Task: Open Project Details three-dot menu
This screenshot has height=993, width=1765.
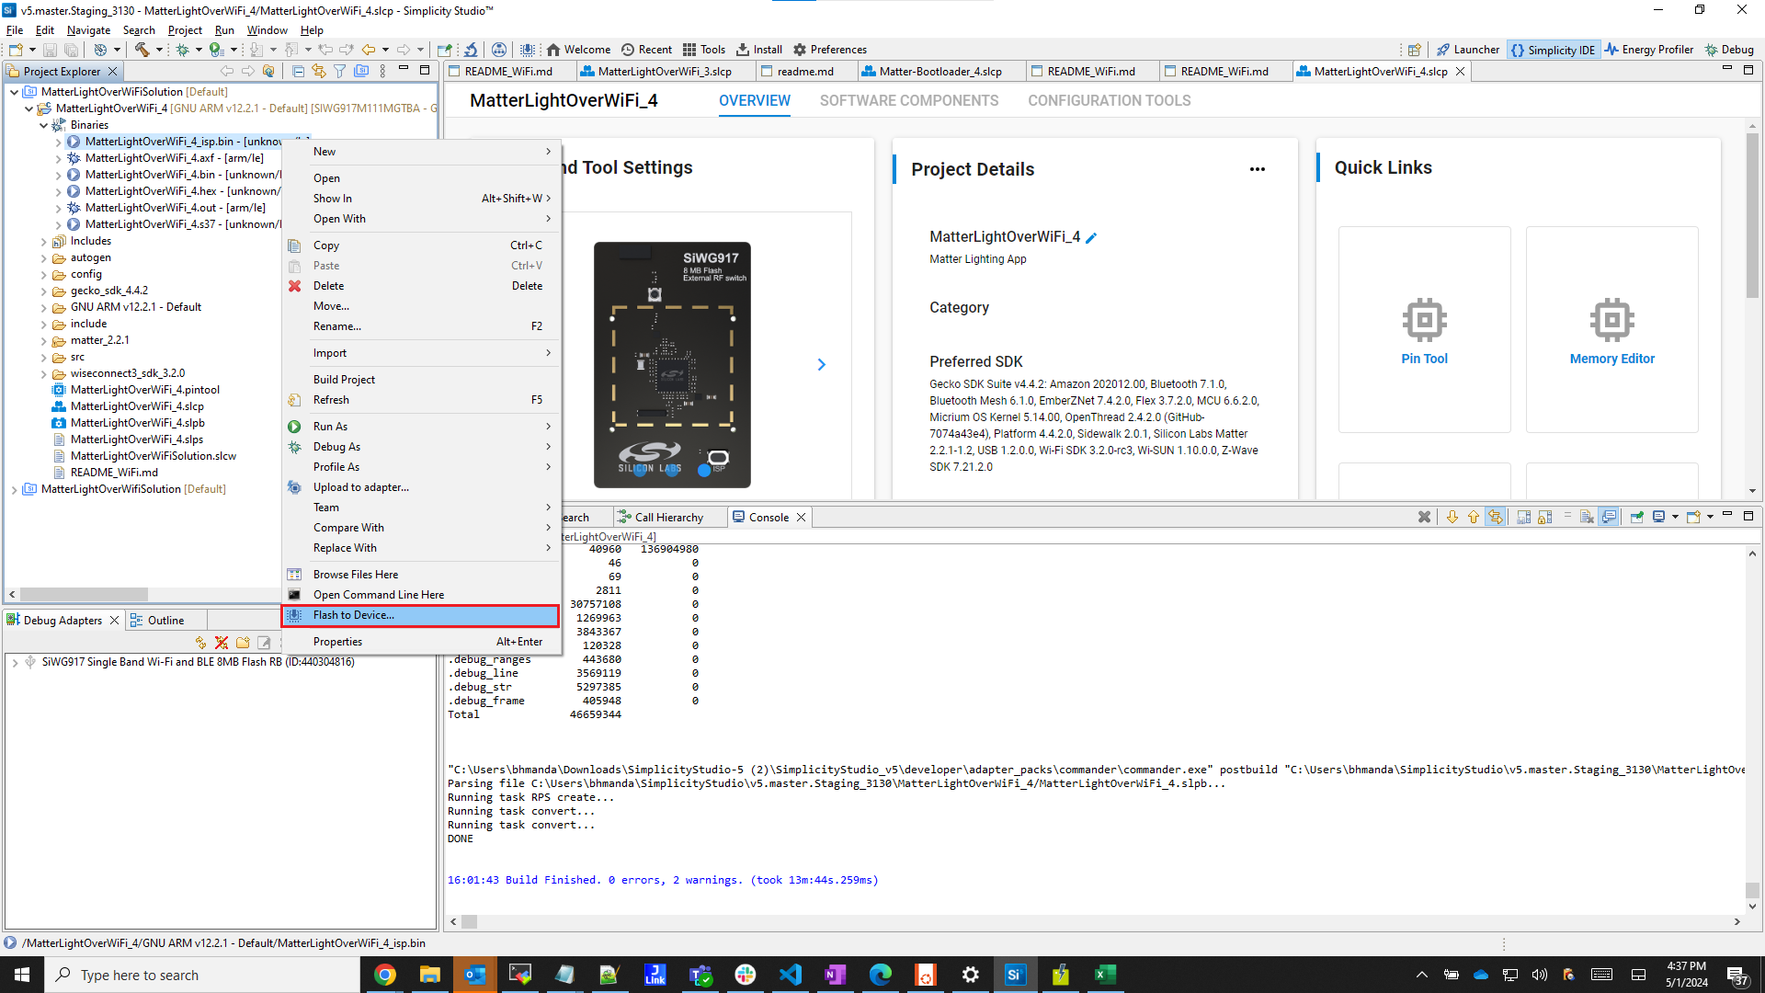Action: [x=1258, y=169]
